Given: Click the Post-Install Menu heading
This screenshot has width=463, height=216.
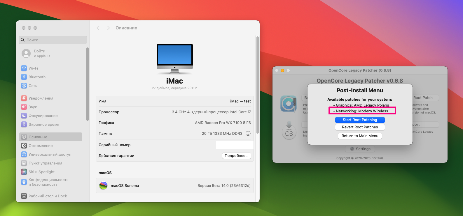Looking at the screenshot, I should pyautogui.click(x=360, y=91).
